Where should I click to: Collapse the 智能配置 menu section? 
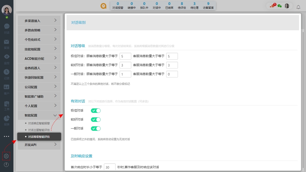point(39,115)
